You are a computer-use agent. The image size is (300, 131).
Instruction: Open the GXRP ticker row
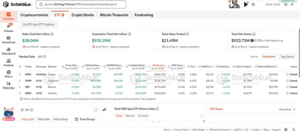click(158, 81)
